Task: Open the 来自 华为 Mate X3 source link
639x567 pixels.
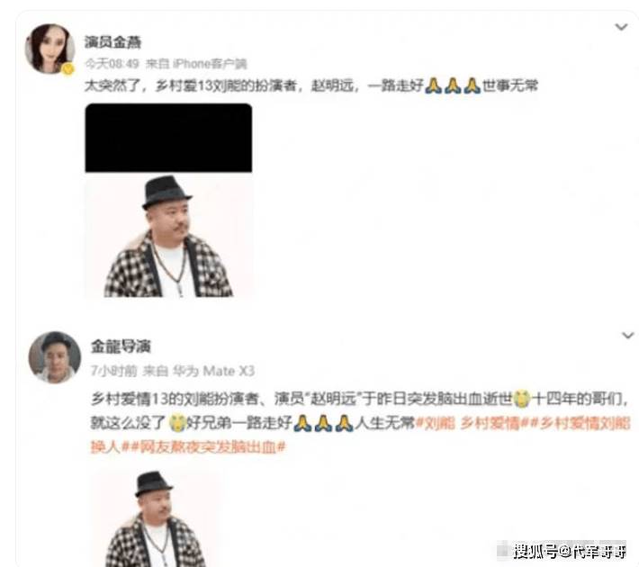Action: pos(199,371)
